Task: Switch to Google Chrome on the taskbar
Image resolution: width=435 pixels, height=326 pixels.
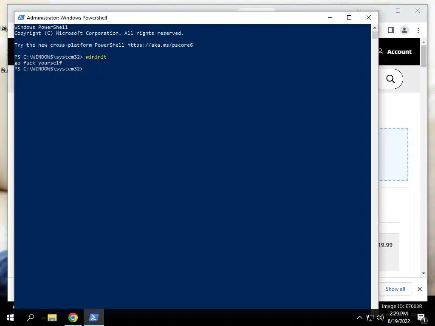Action: (73, 318)
